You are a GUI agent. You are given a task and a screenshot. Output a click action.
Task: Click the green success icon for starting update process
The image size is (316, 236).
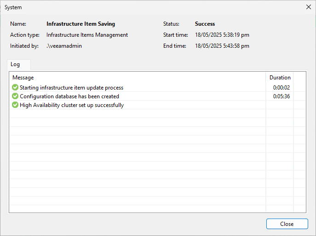point(15,88)
